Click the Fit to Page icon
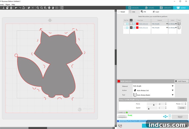Image resolution: width=189 pixels, height=129 pixels. tap(57, 8)
